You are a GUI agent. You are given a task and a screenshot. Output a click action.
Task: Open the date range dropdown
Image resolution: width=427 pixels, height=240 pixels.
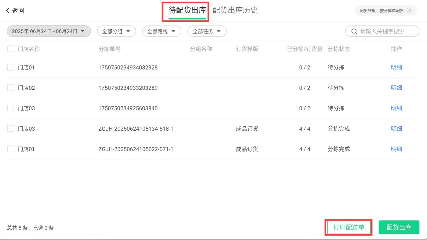click(x=49, y=31)
